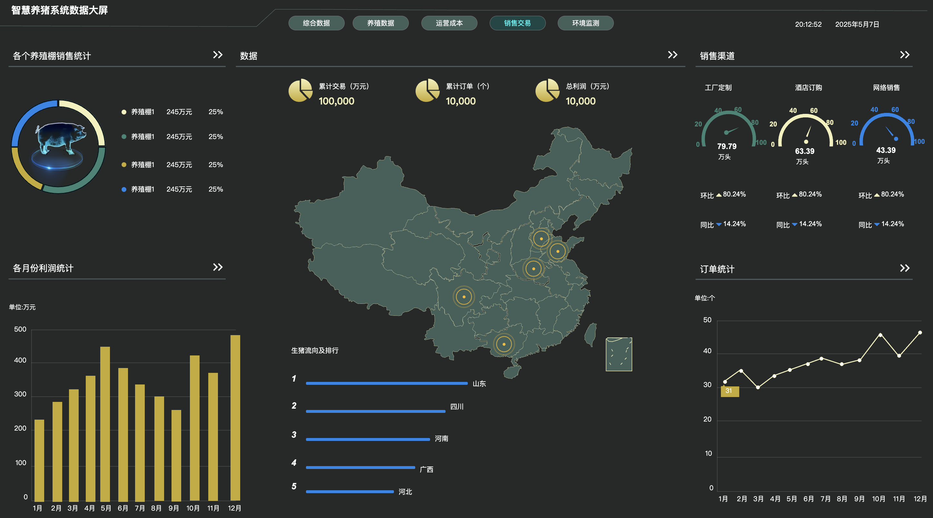Click the 山东 ranking progress bar

387,383
